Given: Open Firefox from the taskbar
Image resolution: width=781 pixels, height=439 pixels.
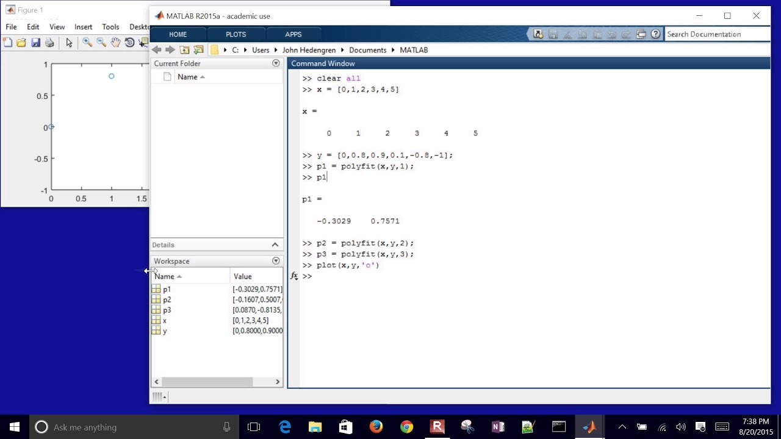Looking at the screenshot, I should tap(376, 427).
